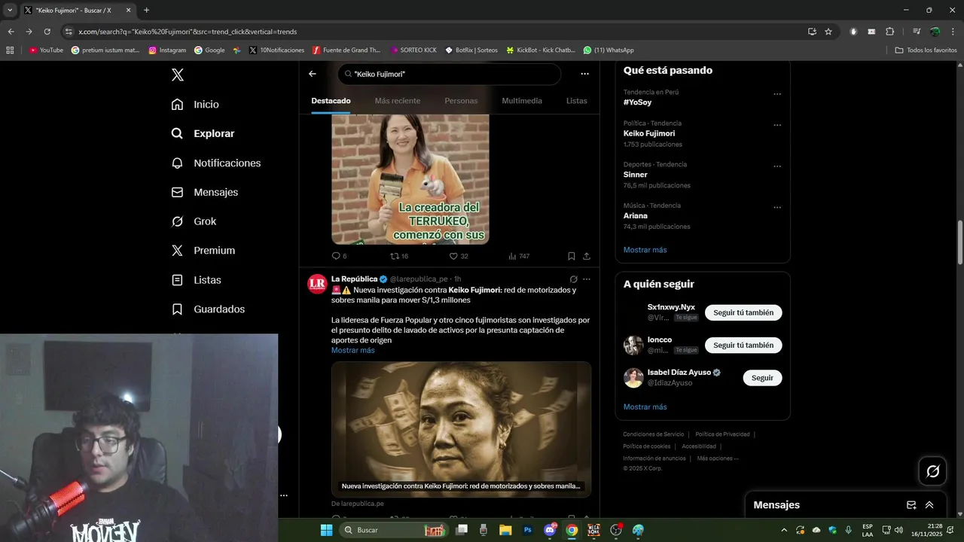
Task: Open the Keiko Fujimori article image card
Action: [x=461, y=429]
